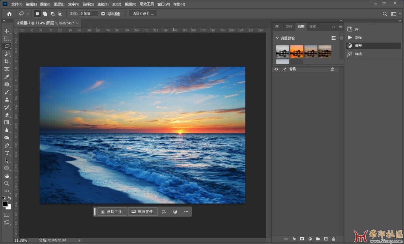Click the 移除背景 button

point(143,212)
